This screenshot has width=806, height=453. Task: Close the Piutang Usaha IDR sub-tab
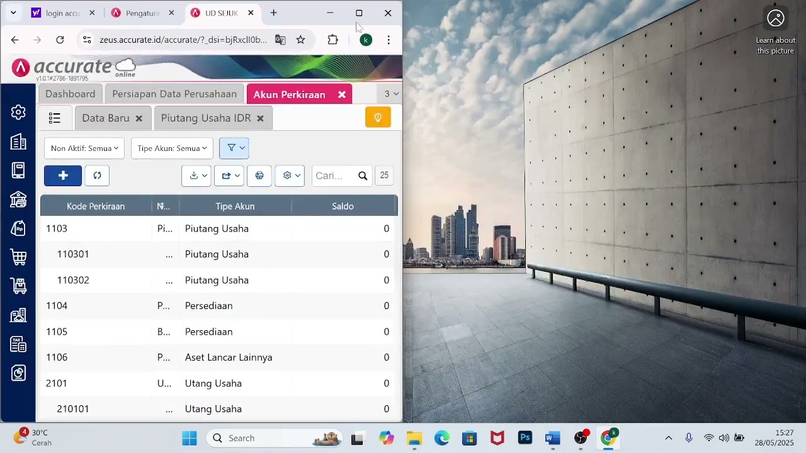tap(260, 118)
